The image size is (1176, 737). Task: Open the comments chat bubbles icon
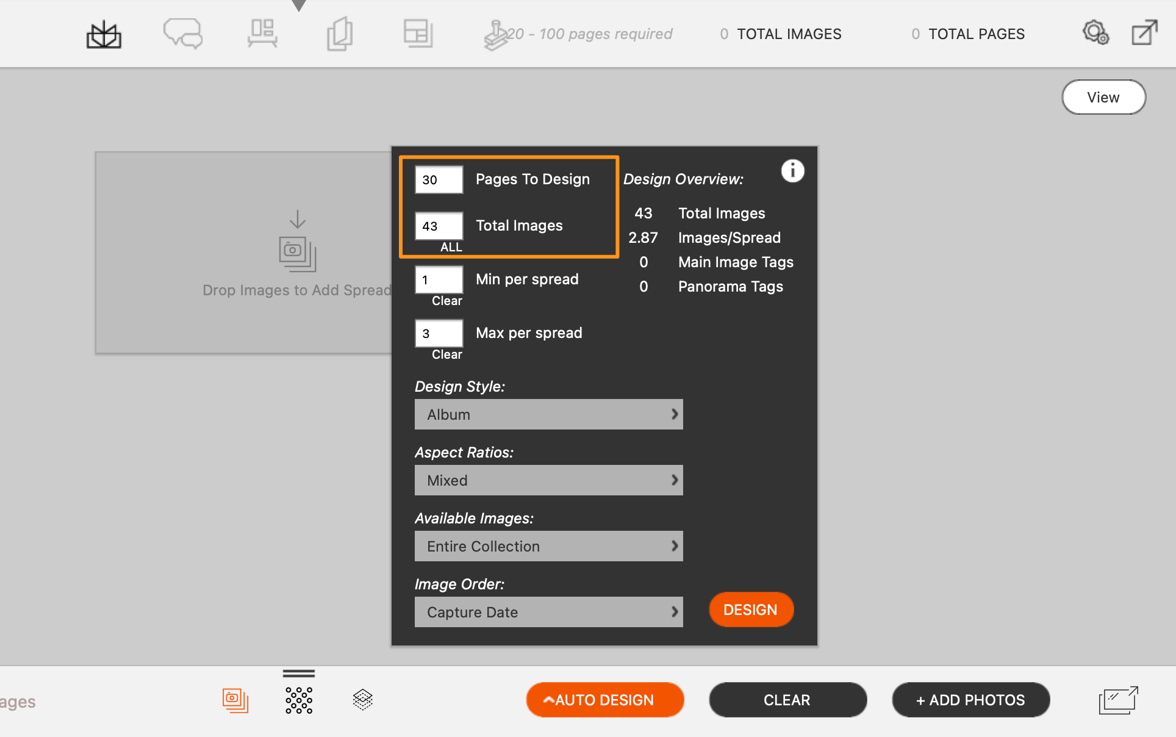pyautogui.click(x=182, y=34)
